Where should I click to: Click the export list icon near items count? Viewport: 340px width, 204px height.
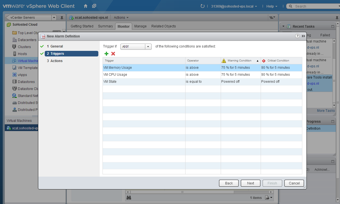(x=268, y=198)
